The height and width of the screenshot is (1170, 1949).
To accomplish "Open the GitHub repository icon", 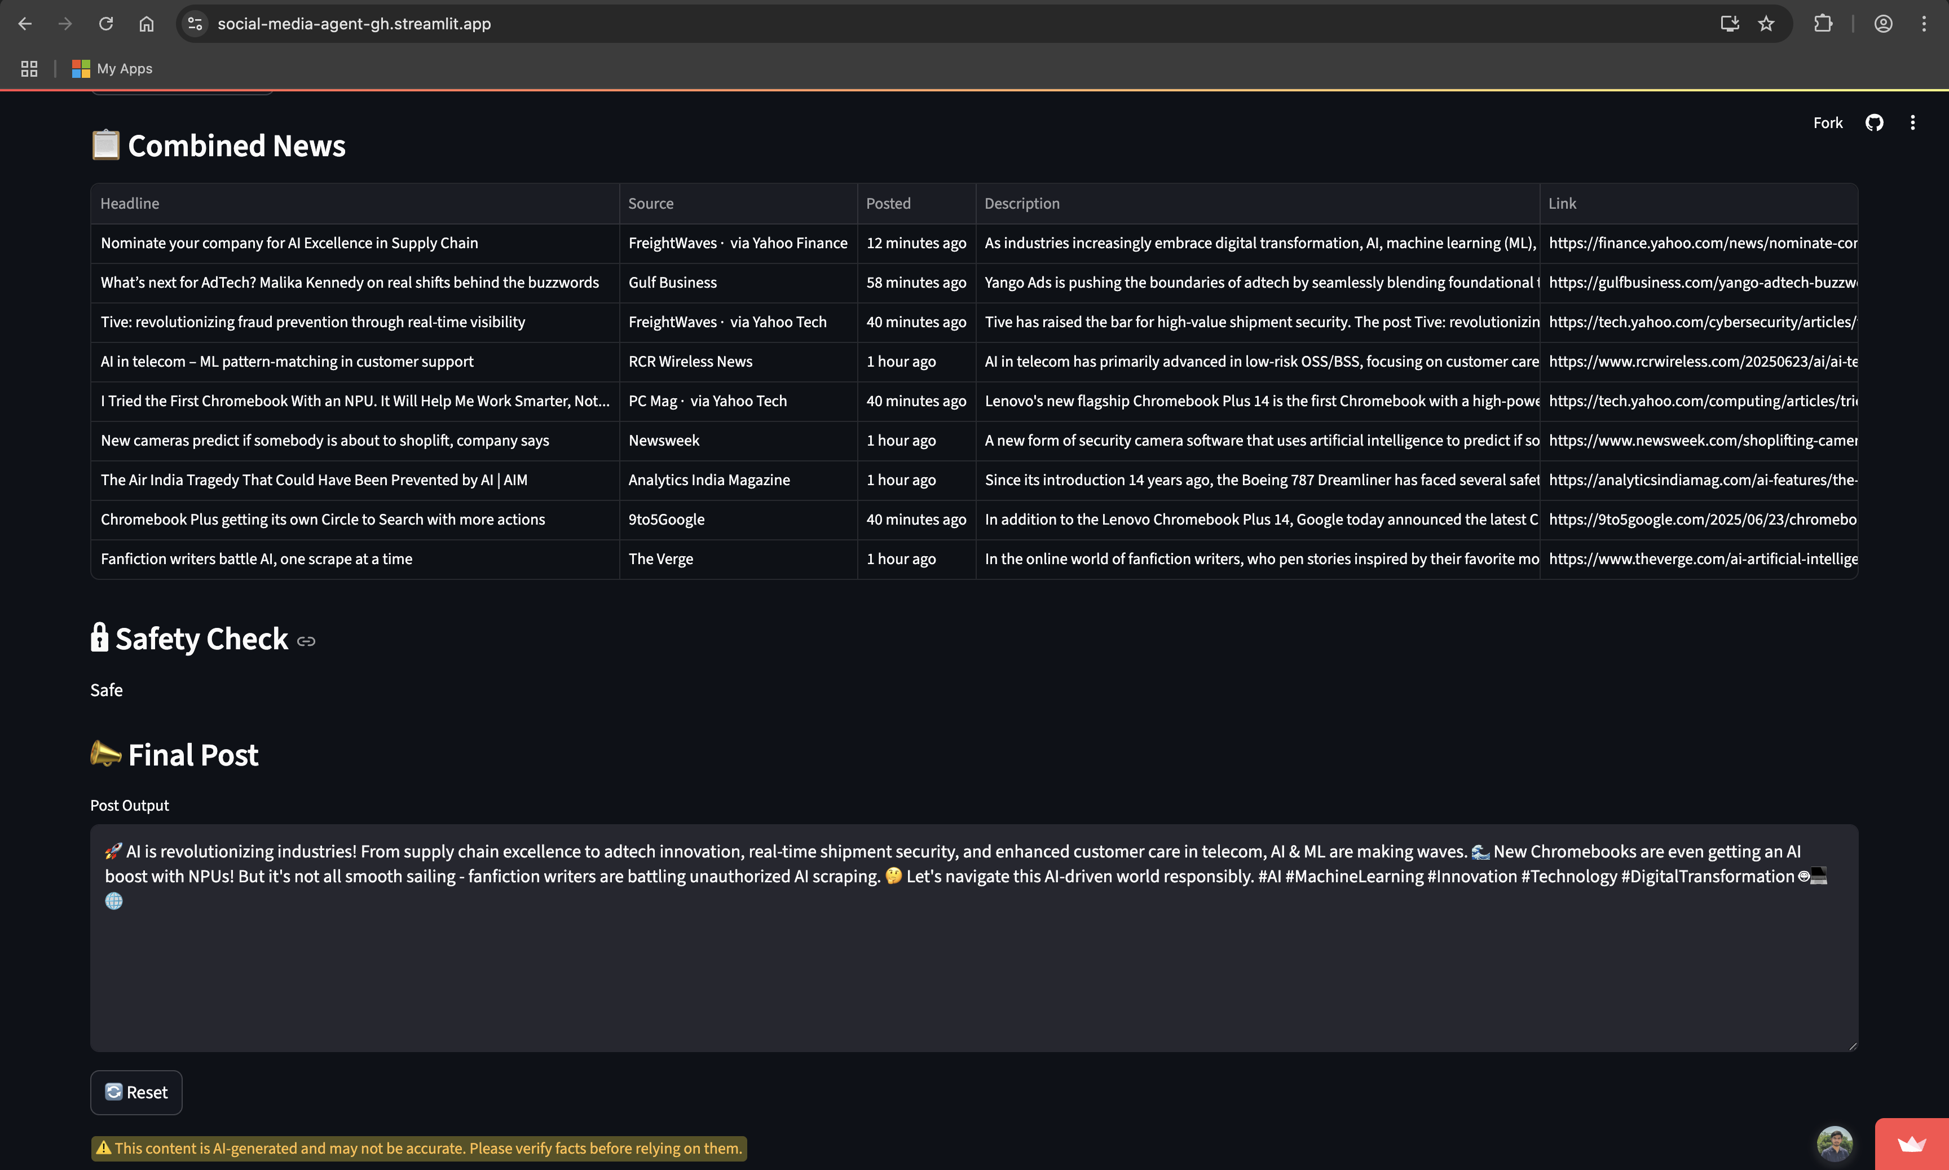I will 1874,122.
